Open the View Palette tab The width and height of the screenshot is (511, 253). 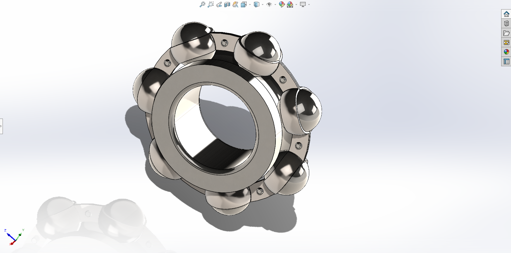tap(506, 42)
